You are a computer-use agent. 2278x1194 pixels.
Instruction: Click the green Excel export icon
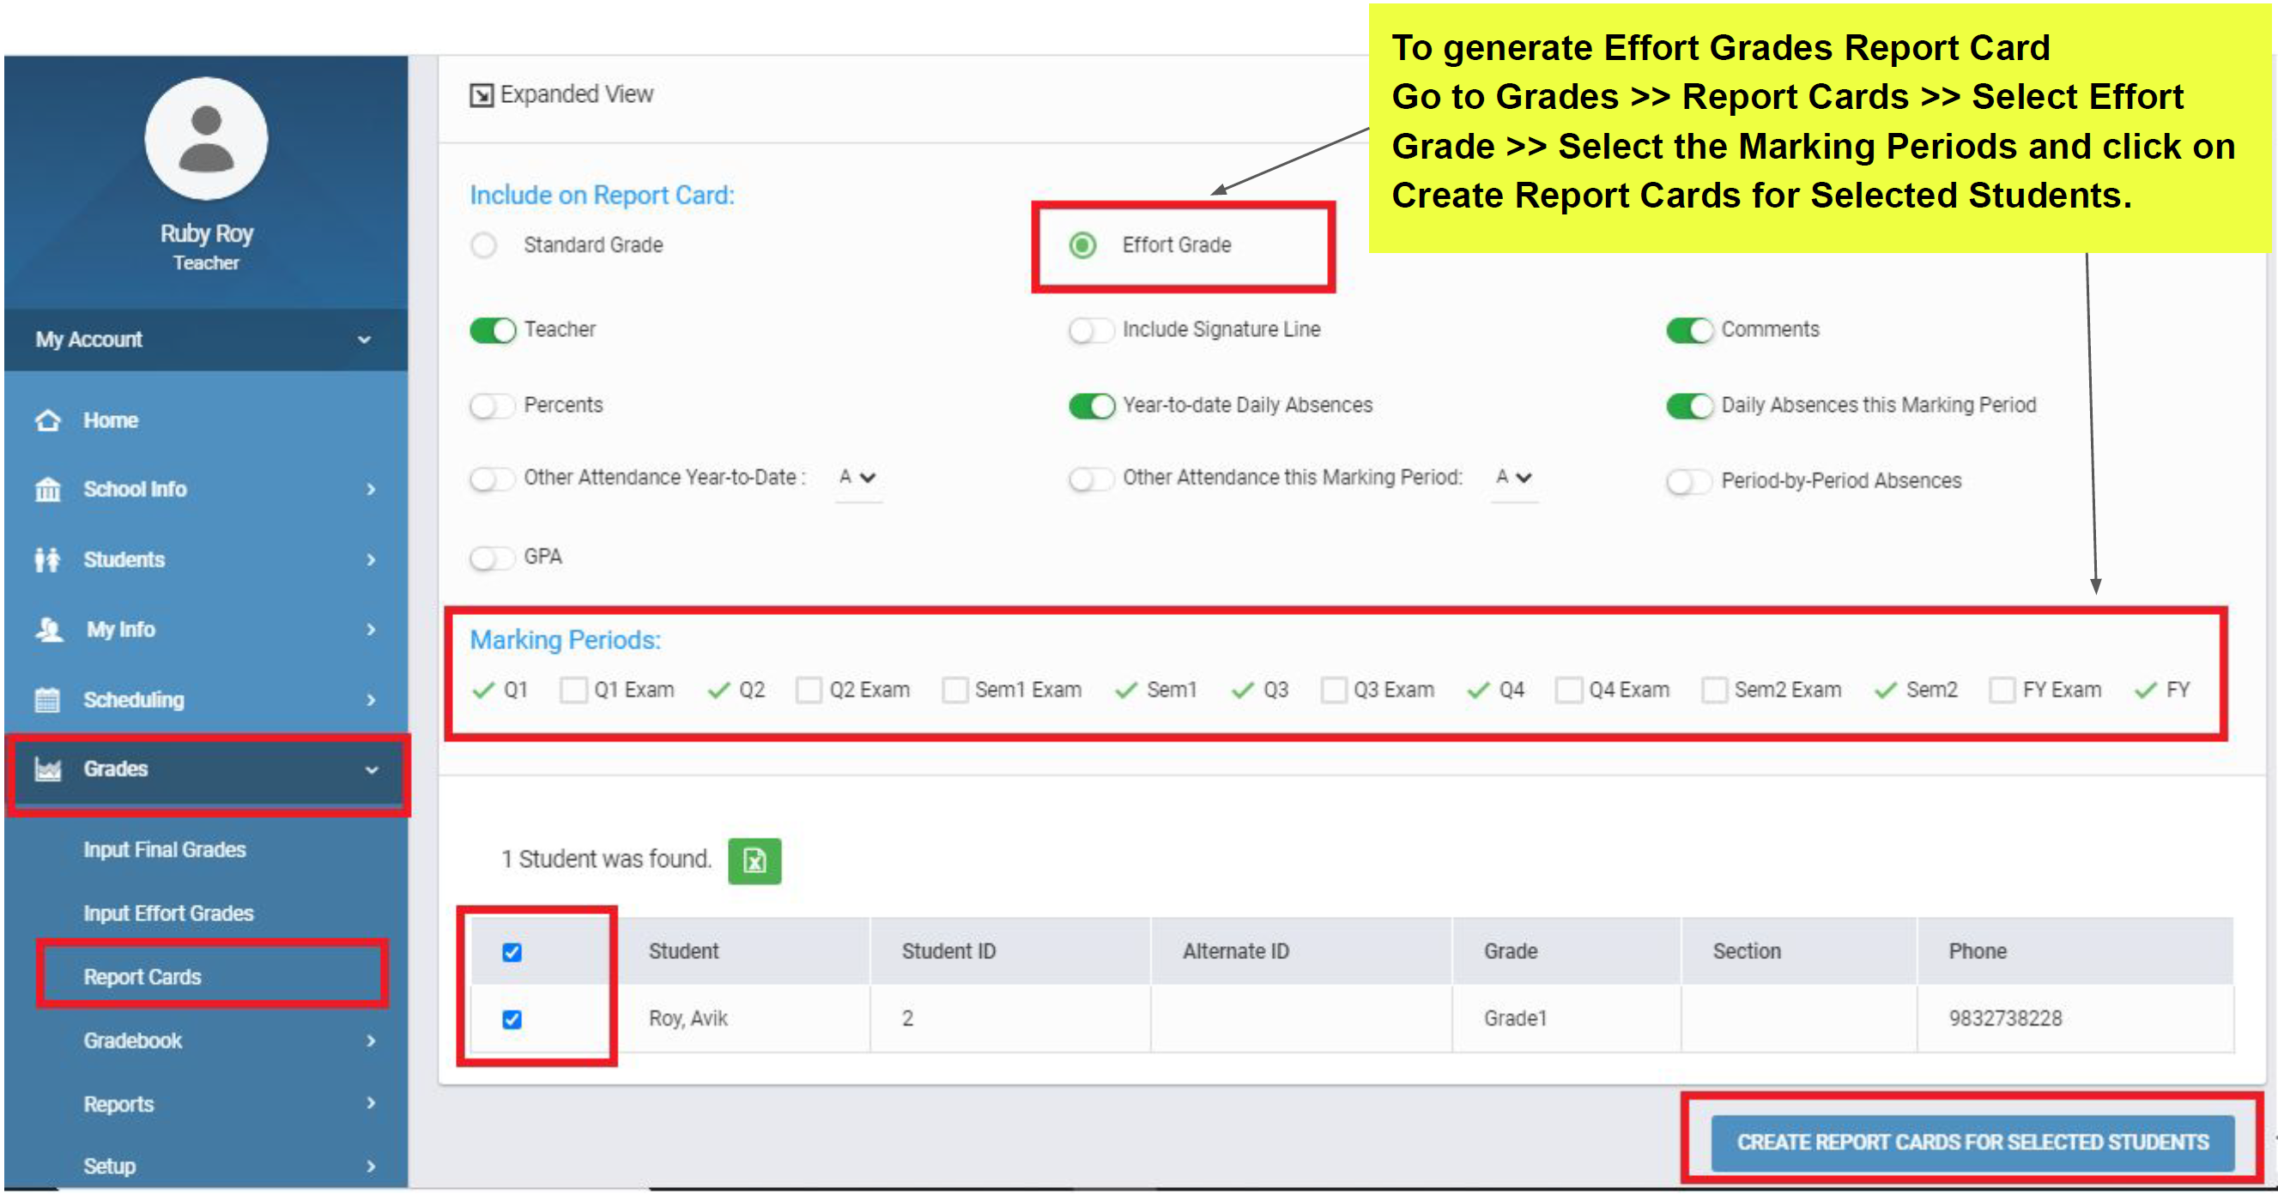pyautogui.click(x=754, y=861)
